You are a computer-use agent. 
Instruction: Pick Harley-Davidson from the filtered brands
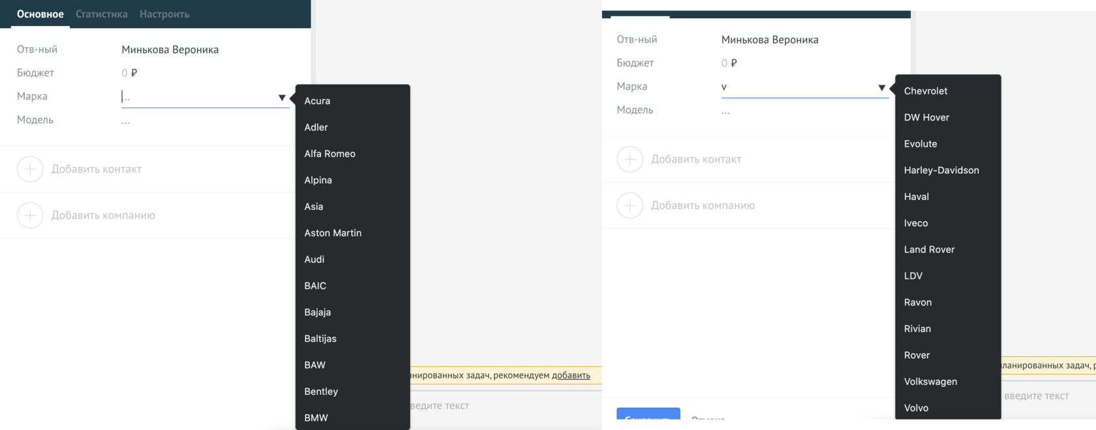pyautogui.click(x=941, y=171)
